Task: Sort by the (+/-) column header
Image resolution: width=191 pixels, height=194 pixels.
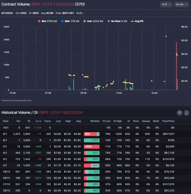Action: [38, 121]
